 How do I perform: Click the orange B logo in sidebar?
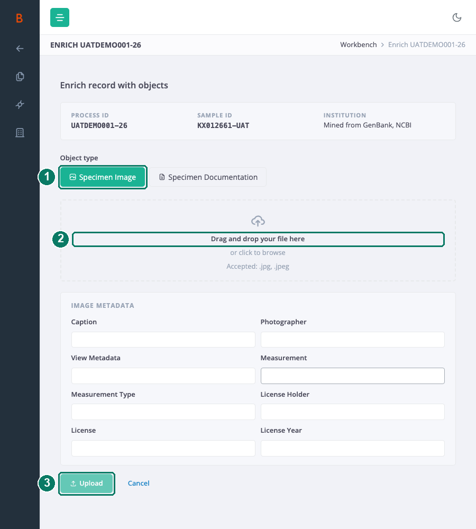(x=20, y=18)
